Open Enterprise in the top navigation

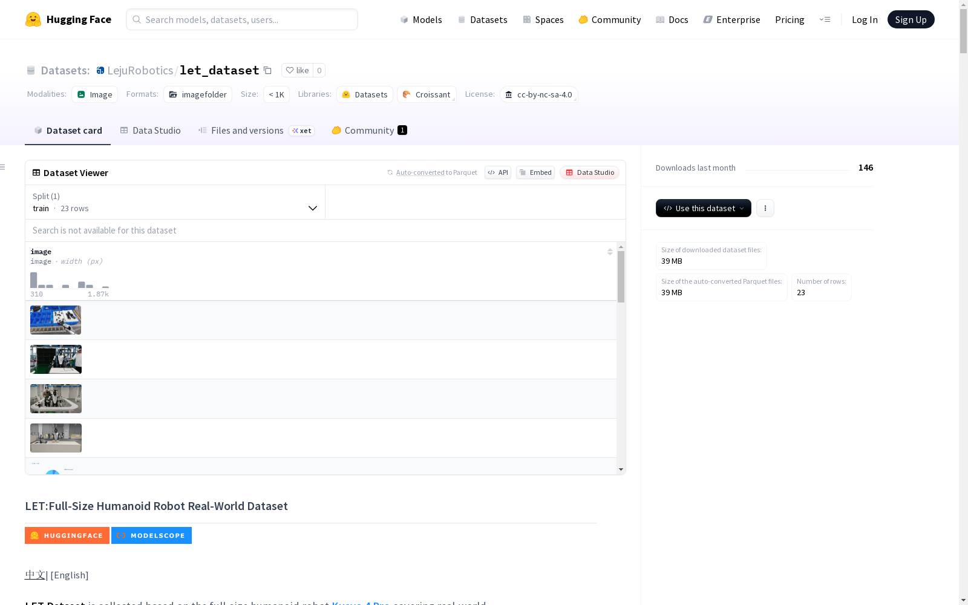732,19
